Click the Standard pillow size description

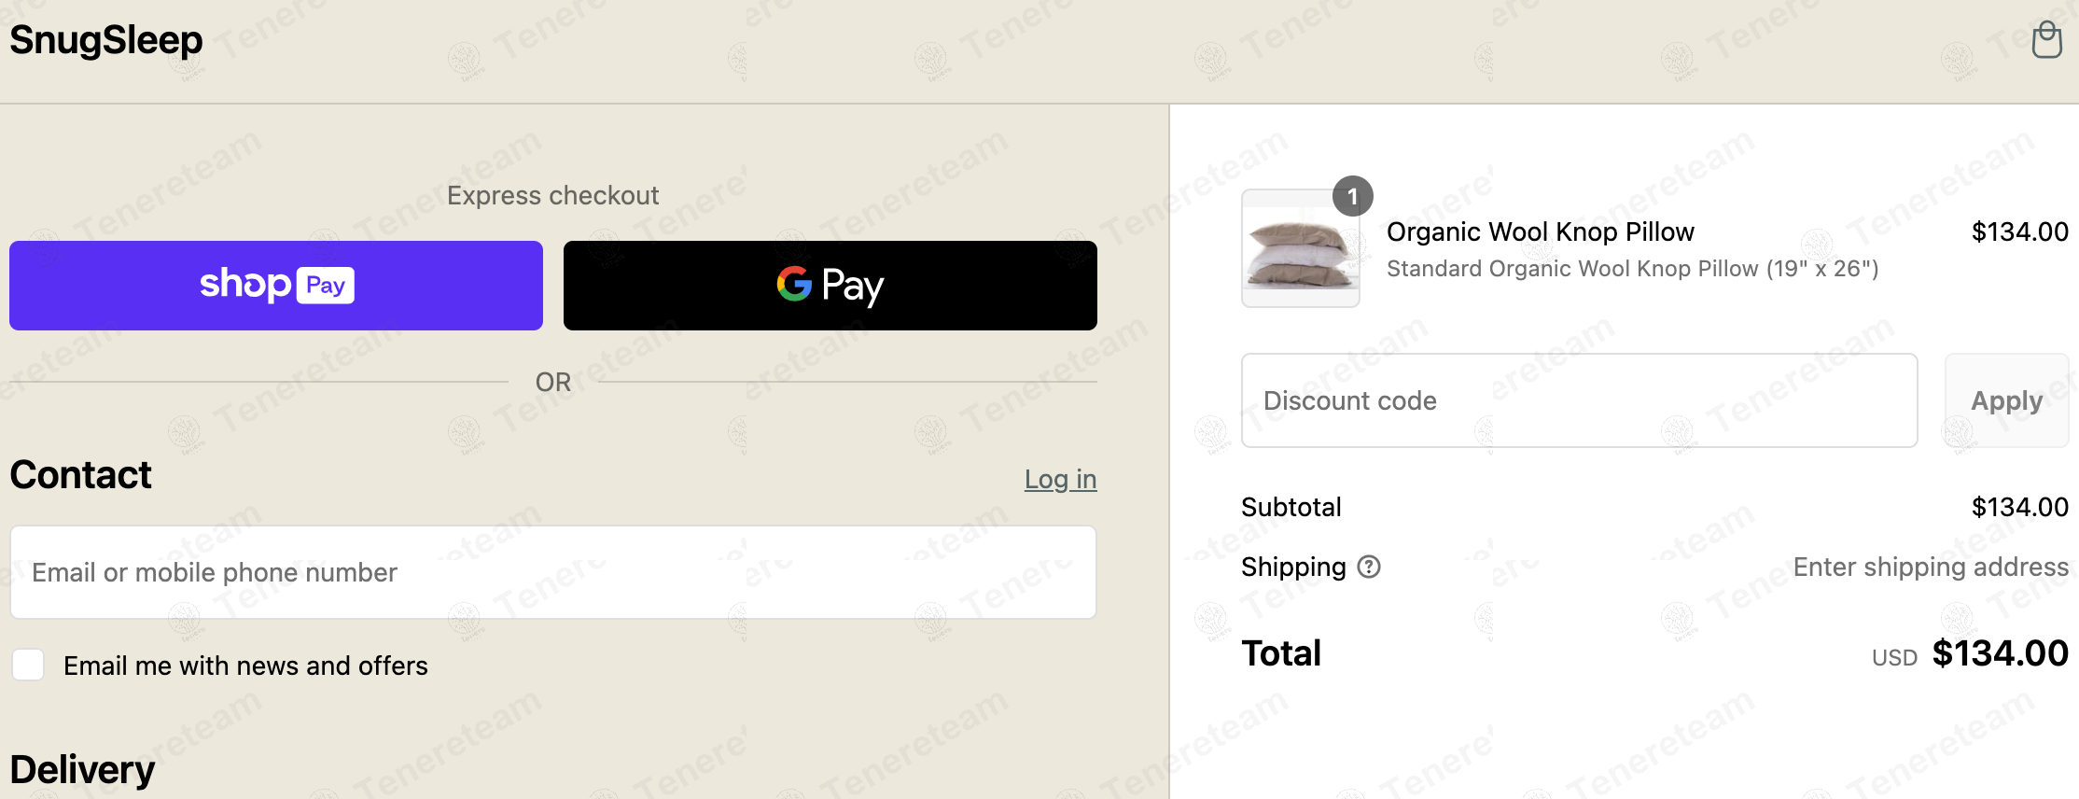click(1632, 269)
